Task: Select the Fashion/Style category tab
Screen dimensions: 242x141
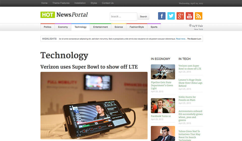Action: [x=137, y=27]
